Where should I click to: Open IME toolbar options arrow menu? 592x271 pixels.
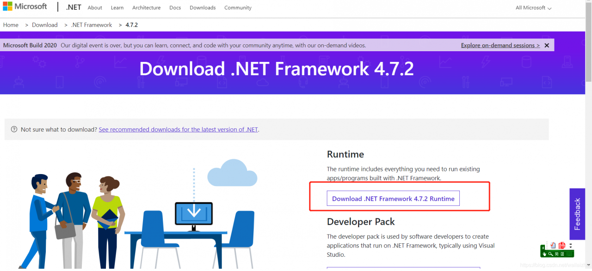[x=571, y=246]
